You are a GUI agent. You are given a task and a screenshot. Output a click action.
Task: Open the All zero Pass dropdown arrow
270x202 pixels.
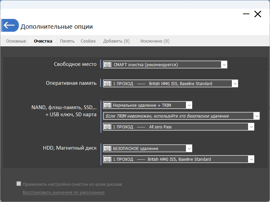[251, 127]
